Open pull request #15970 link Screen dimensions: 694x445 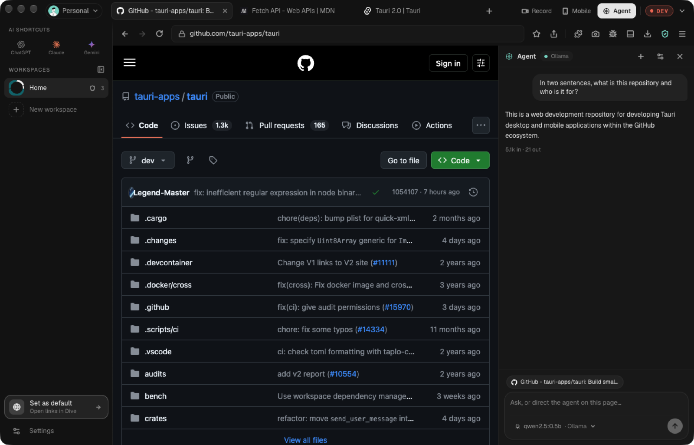(398, 307)
